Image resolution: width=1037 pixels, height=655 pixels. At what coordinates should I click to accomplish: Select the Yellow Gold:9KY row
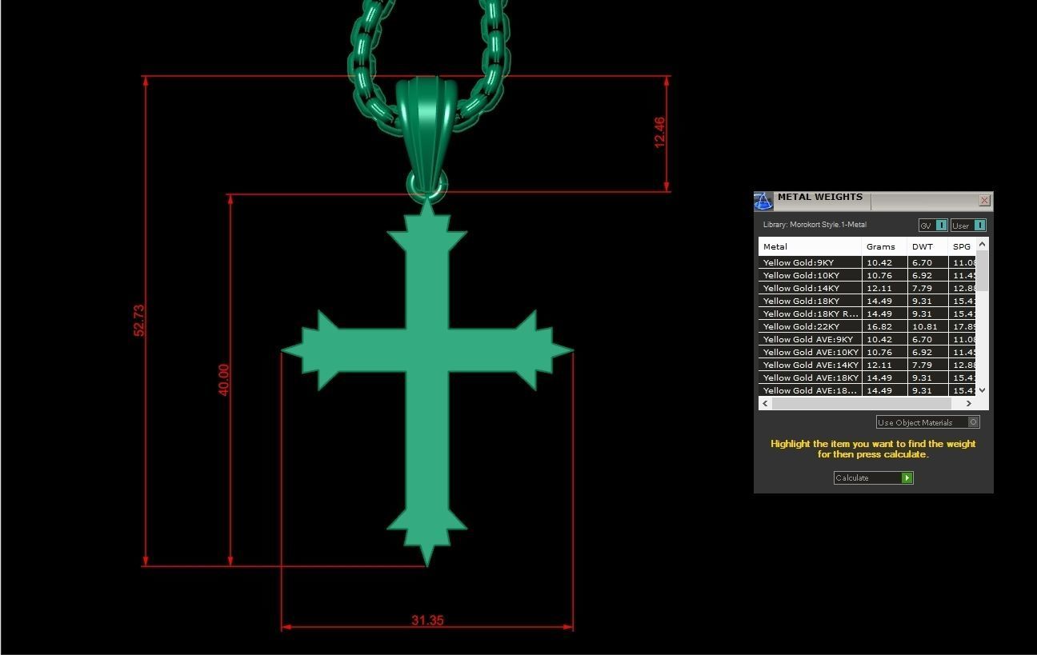[x=867, y=262]
